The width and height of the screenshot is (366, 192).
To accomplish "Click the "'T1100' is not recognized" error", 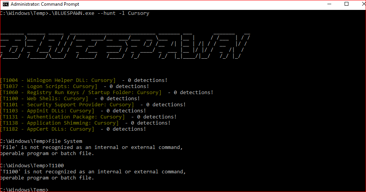I will click(x=93, y=175).
